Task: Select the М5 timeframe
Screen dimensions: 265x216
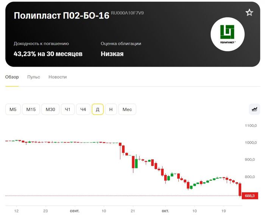Action: tap(13, 109)
